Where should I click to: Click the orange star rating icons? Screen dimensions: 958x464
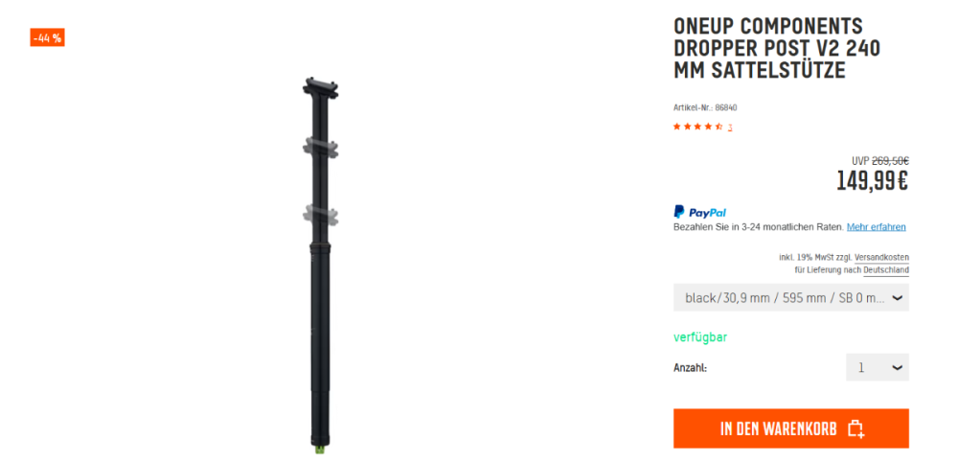tap(697, 127)
